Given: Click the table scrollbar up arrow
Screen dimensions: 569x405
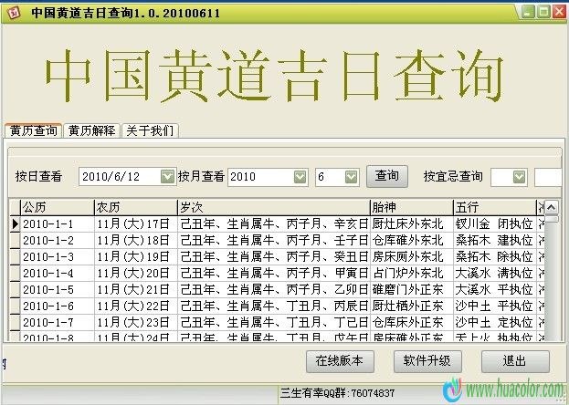Looking at the screenshot, I should [x=552, y=207].
